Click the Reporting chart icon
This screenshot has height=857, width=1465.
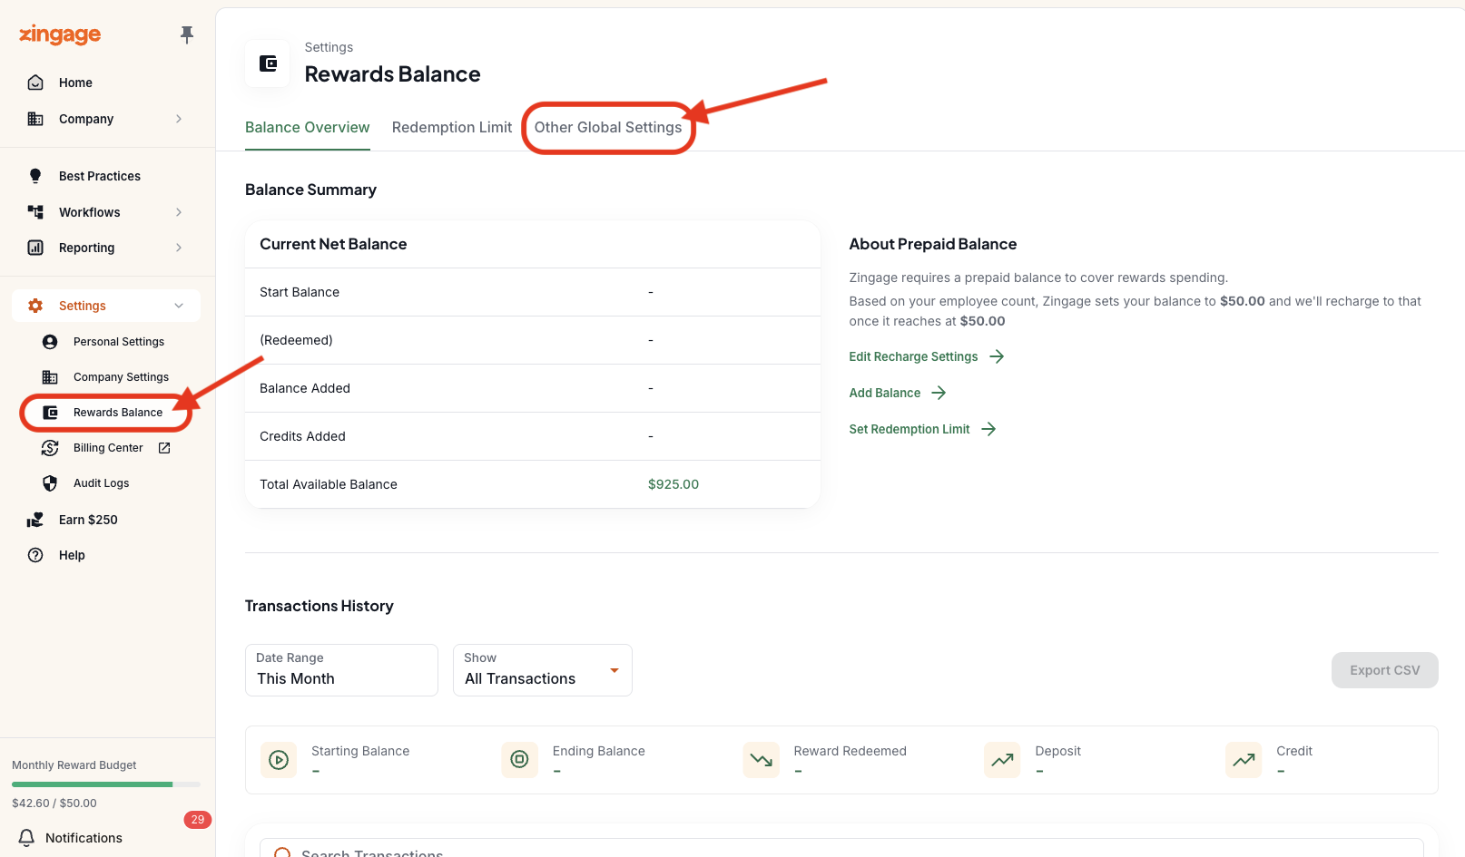[x=35, y=248]
